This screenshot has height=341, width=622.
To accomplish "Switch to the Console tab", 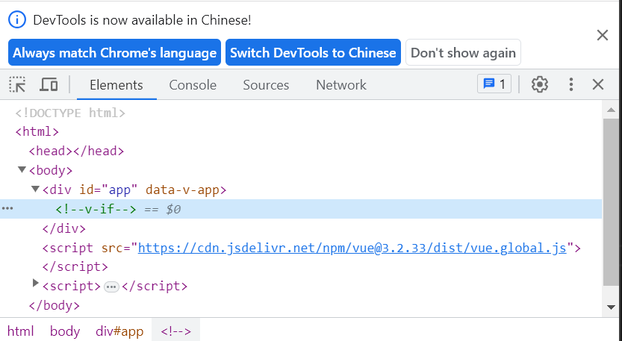I will pyautogui.click(x=193, y=85).
